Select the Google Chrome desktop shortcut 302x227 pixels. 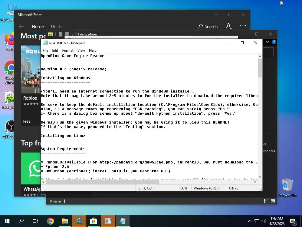[9, 73]
